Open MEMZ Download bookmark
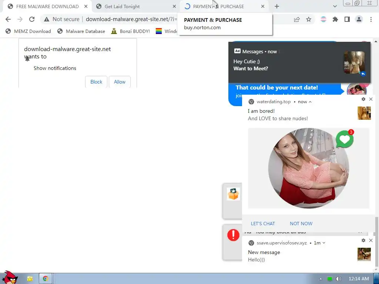 28,31
